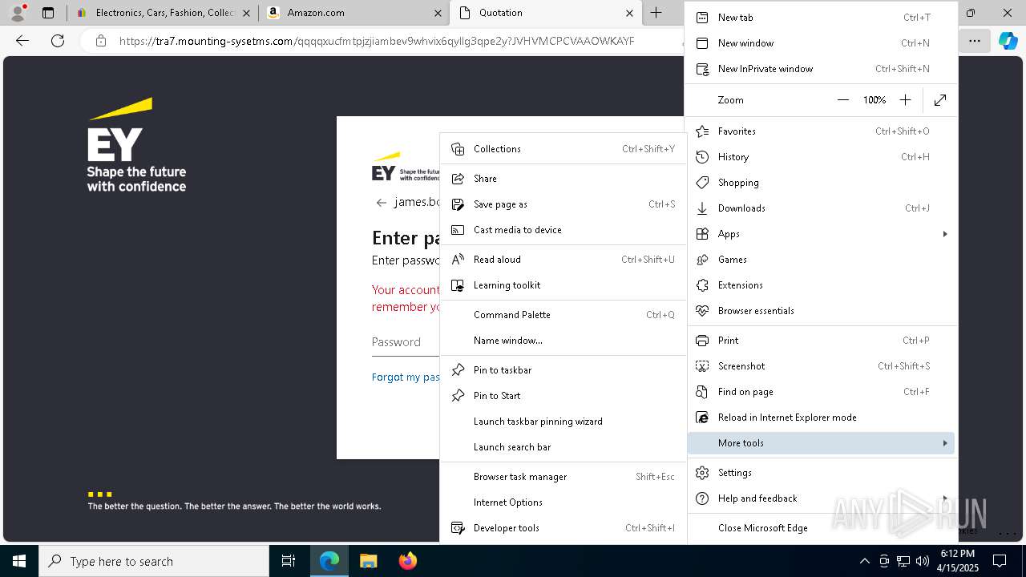Open Developer tools entry
Image resolution: width=1026 pixels, height=577 pixels.
pos(563,527)
